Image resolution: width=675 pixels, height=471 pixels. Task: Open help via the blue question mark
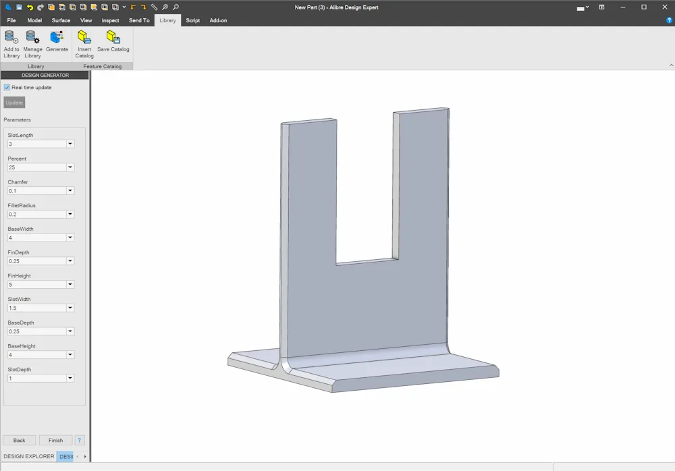coord(669,20)
